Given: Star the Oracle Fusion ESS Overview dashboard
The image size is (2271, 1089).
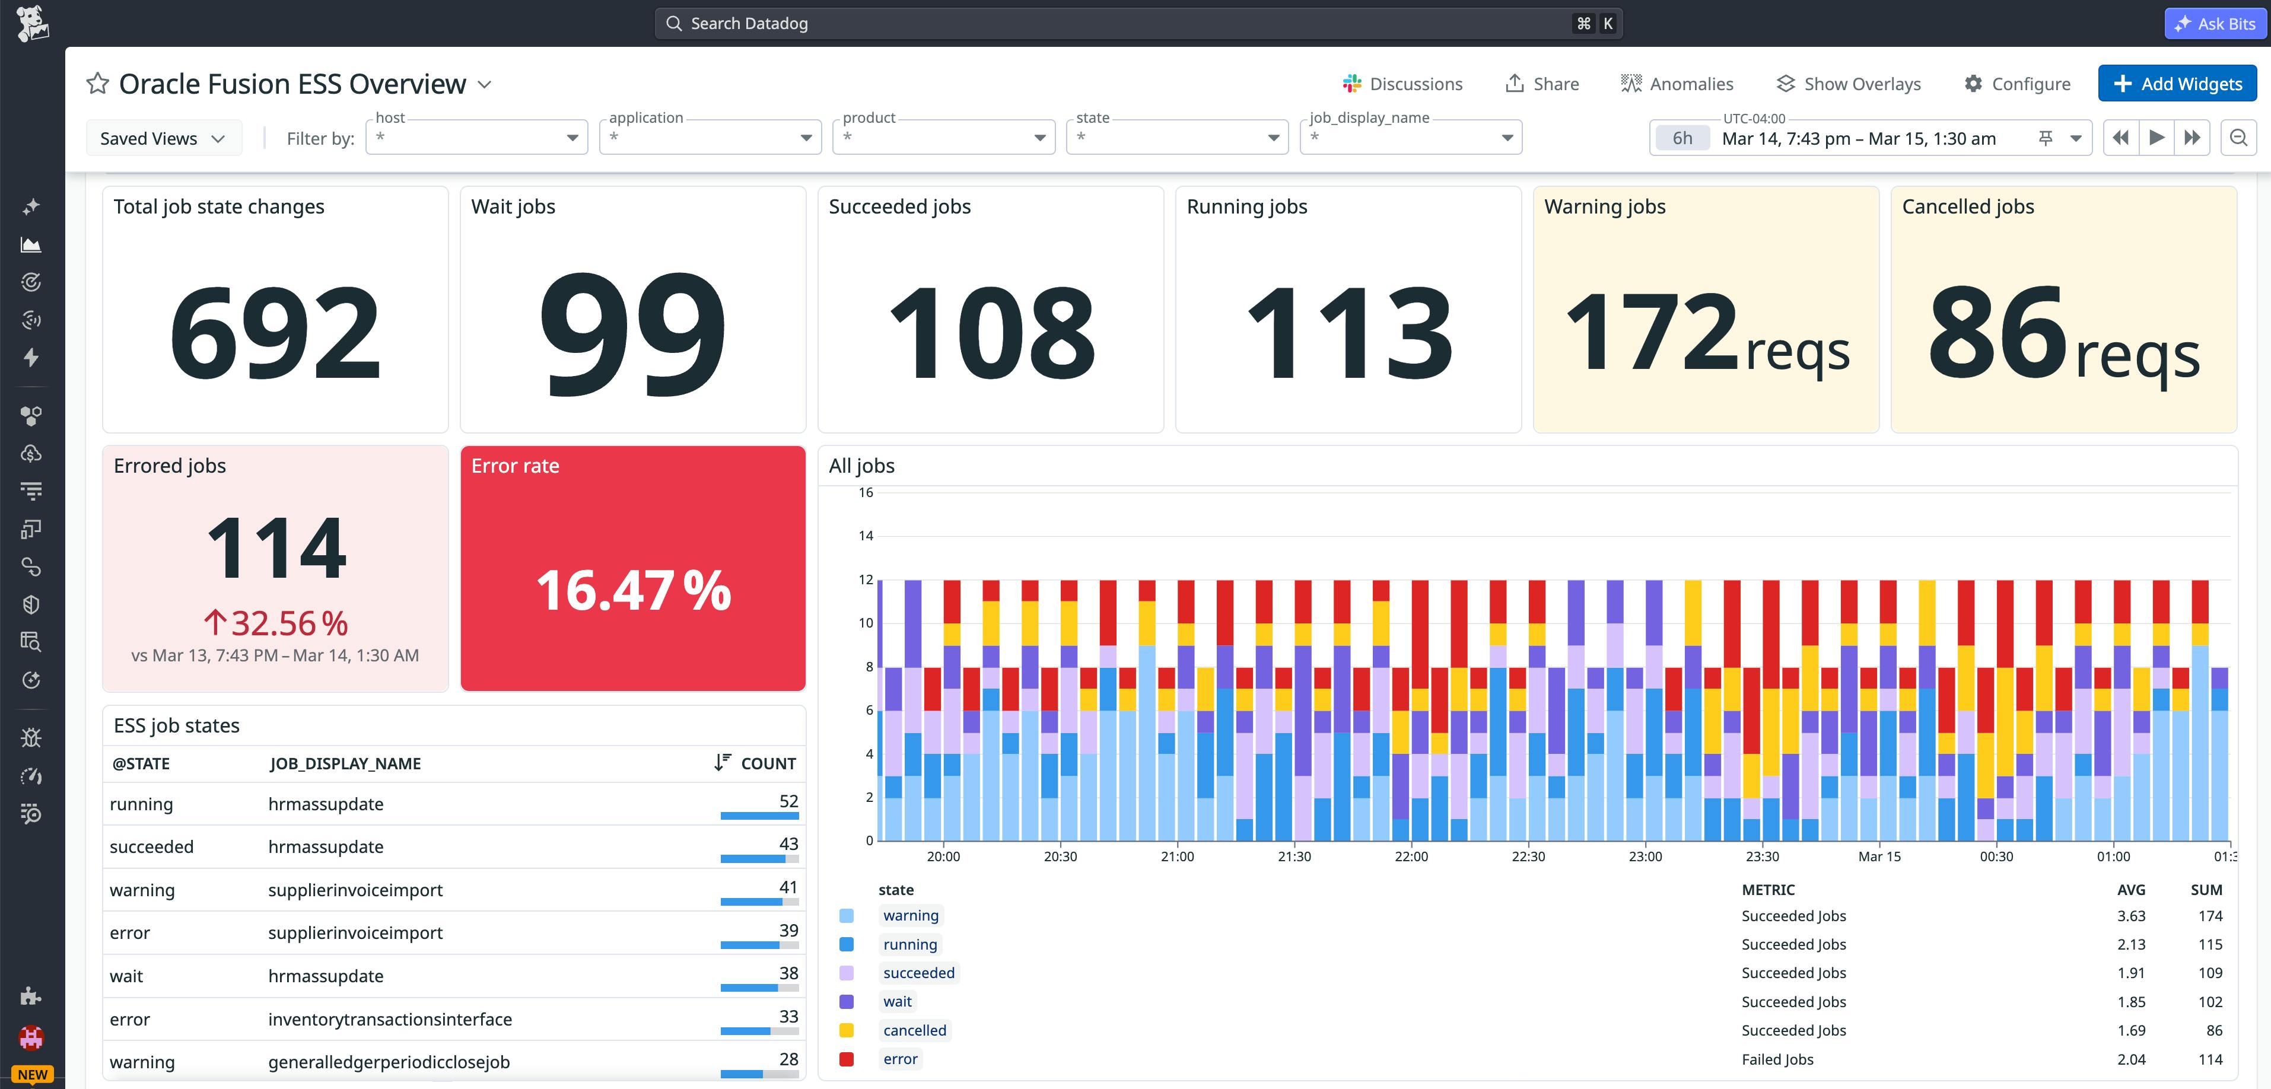Looking at the screenshot, I should 97,84.
